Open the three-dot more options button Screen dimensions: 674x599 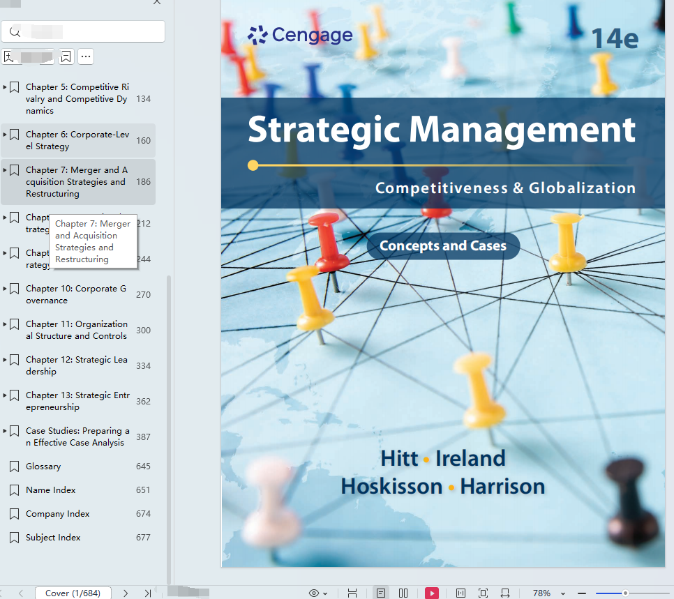[x=86, y=56]
